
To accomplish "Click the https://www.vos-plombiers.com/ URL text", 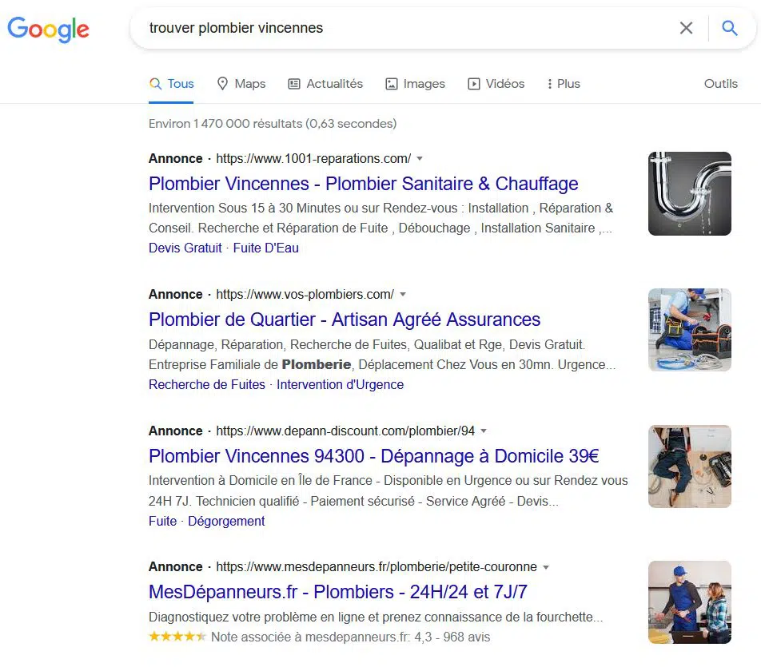I will tap(305, 295).
